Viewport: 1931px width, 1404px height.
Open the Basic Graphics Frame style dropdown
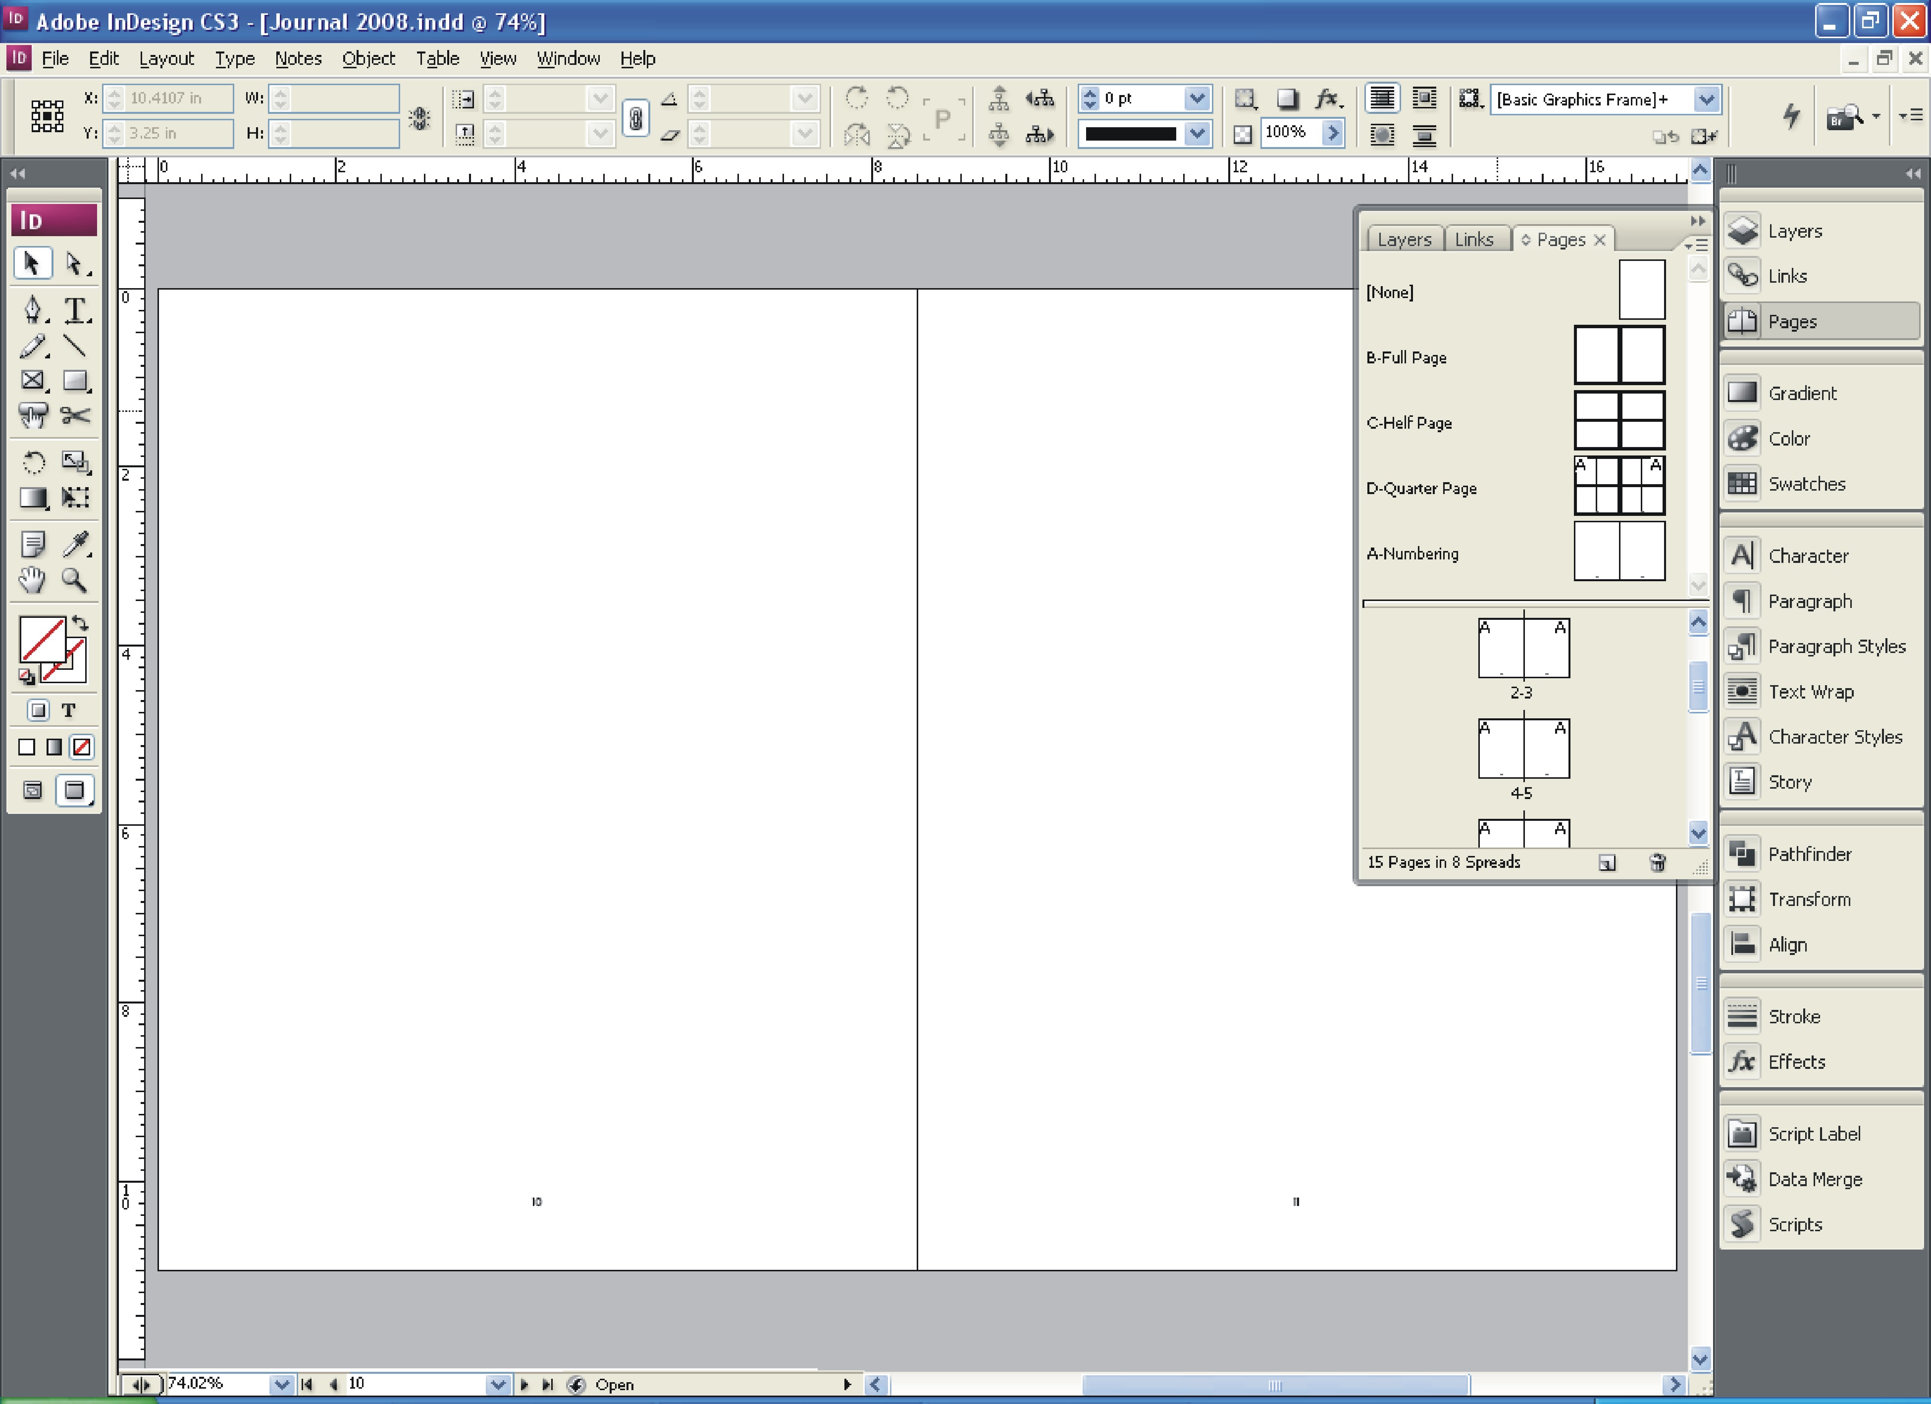pyautogui.click(x=1705, y=100)
